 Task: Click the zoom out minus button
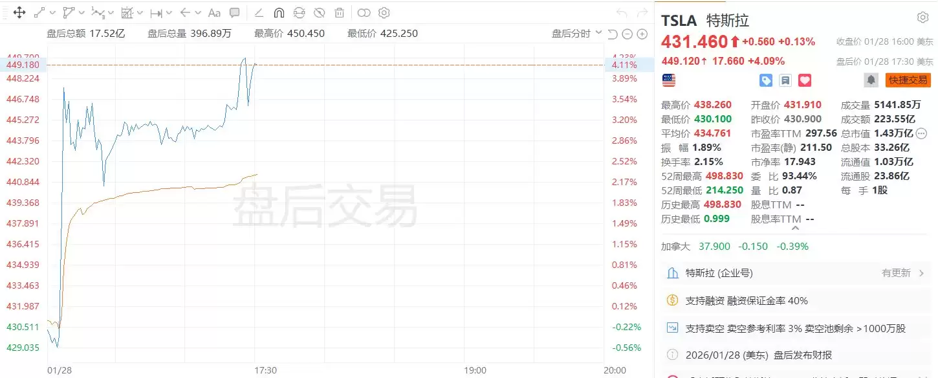pos(628,34)
